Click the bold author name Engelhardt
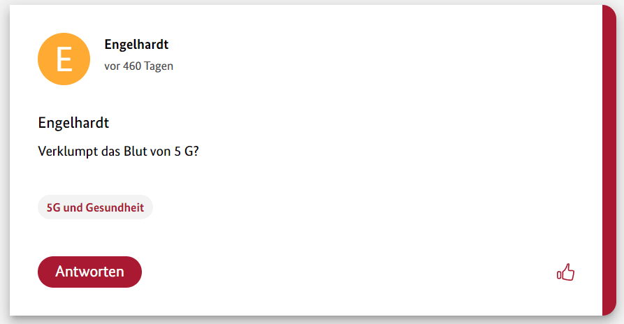 click(136, 45)
